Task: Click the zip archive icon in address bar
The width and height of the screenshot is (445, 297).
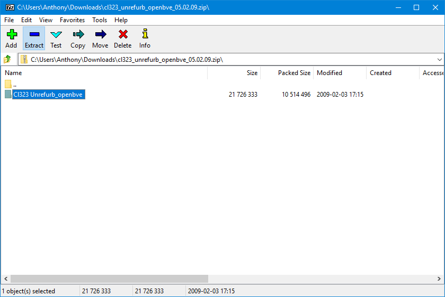Action: pyautogui.click(x=24, y=60)
